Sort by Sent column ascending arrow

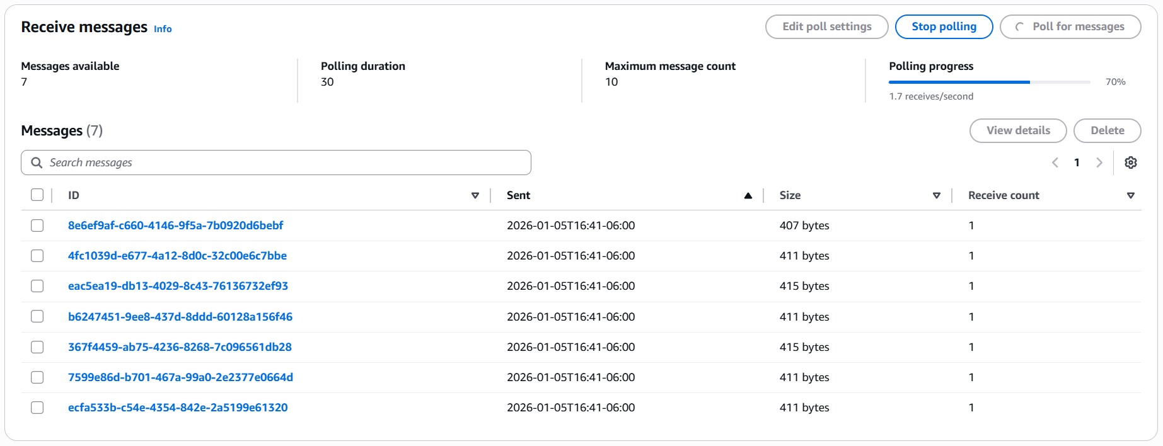click(x=748, y=196)
